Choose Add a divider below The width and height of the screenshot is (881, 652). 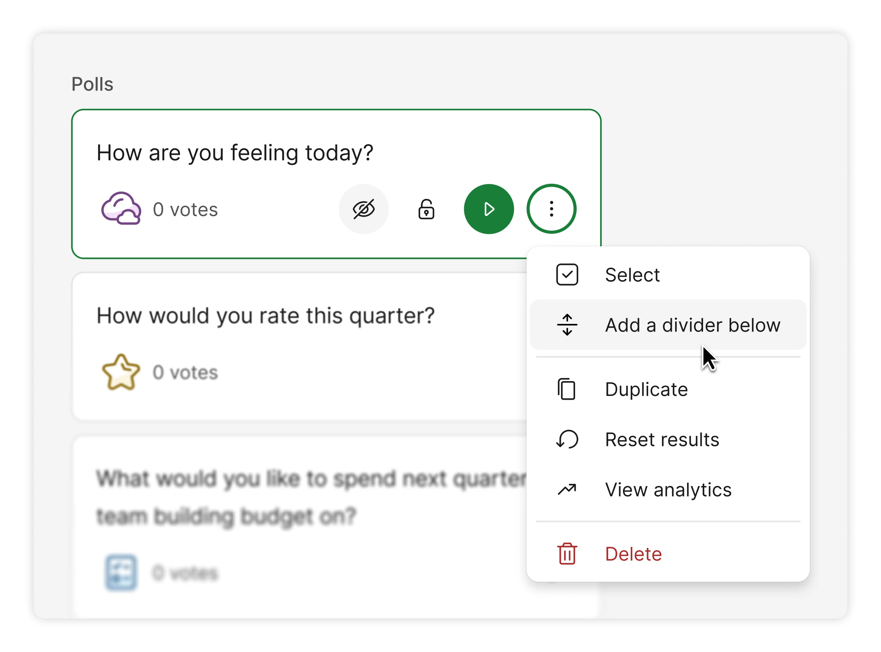click(692, 325)
